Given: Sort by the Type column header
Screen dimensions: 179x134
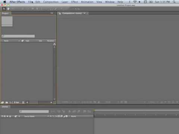Looking at the screenshot, I should [27, 41].
